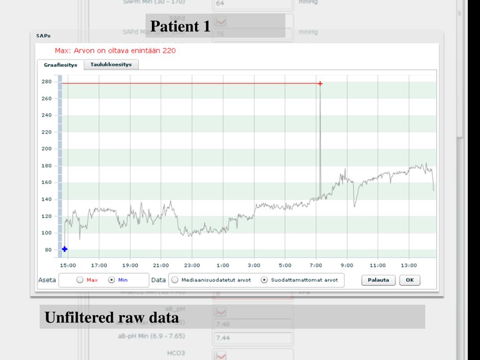Click the red Max marker on the chart
This screenshot has height=360, width=480.
(x=320, y=83)
